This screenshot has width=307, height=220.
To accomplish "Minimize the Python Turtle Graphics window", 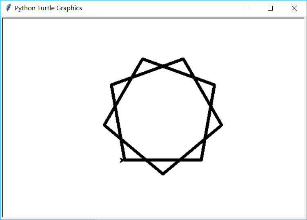I will click(247, 8).
